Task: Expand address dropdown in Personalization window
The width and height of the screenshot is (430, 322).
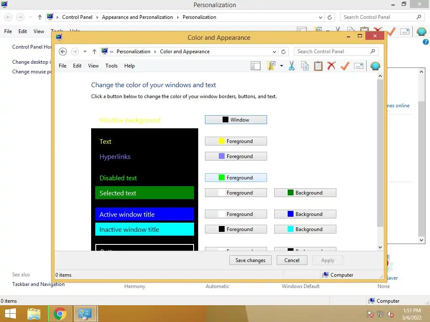Action: pos(320,17)
